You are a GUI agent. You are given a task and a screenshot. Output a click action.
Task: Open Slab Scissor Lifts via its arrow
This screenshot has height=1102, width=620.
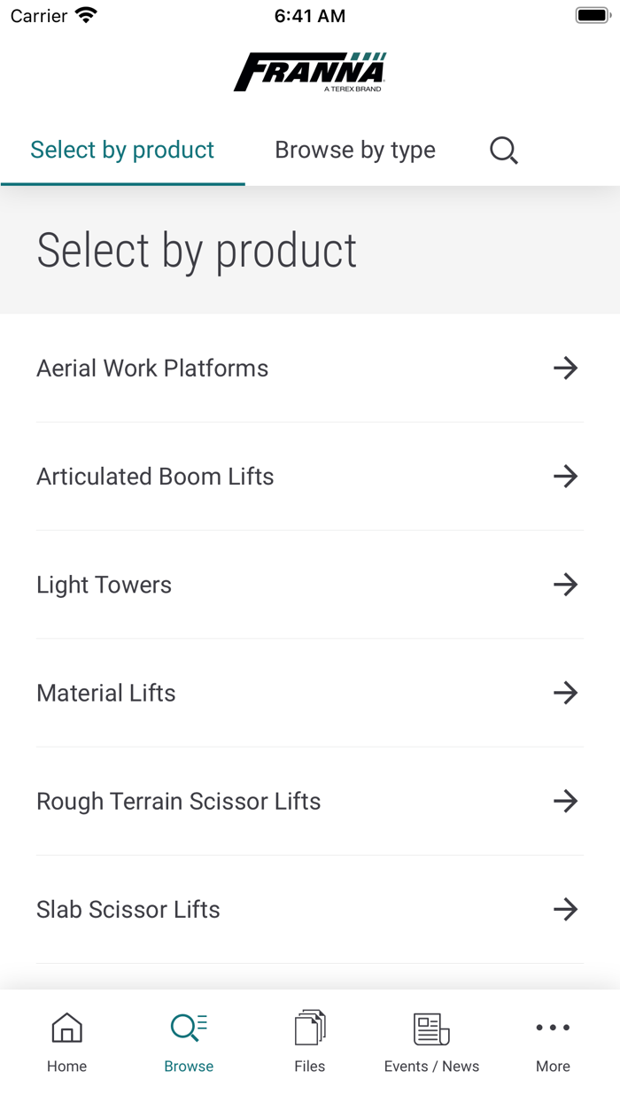click(x=566, y=909)
